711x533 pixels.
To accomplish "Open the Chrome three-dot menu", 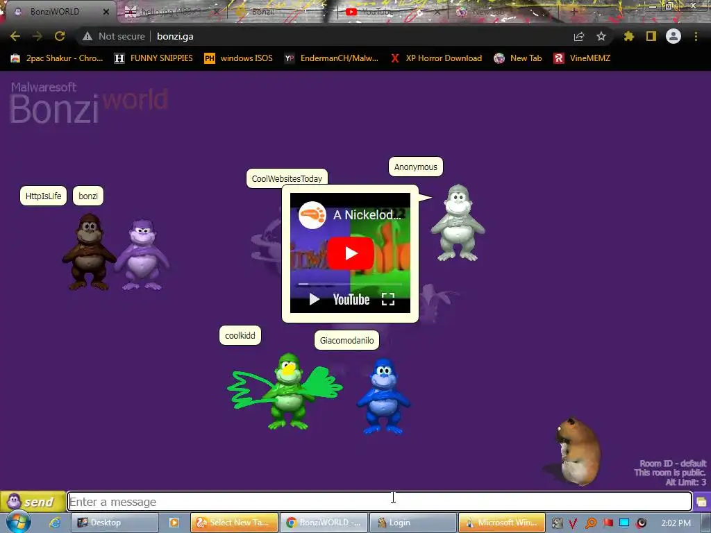I will coord(696,36).
